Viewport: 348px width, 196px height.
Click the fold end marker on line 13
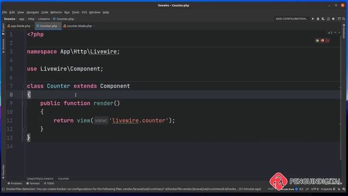point(24,138)
